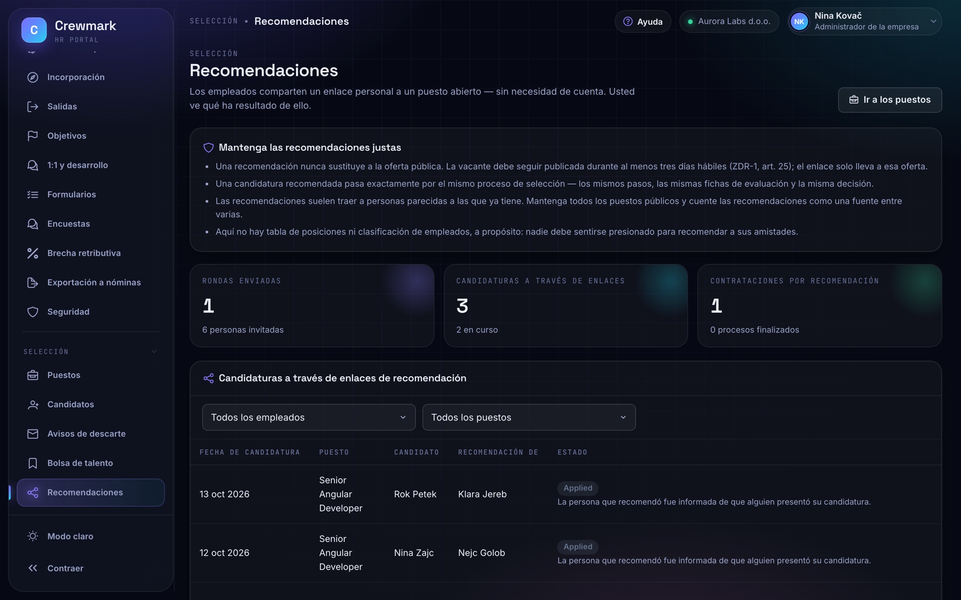Click the Objetivos flag icon
Image resolution: width=961 pixels, height=600 pixels.
tap(33, 136)
